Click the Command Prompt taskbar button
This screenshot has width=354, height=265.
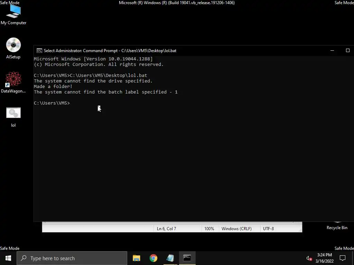[187, 258]
